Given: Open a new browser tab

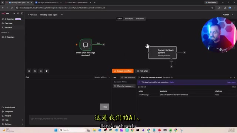Looking at the screenshot, I should [95, 3].
